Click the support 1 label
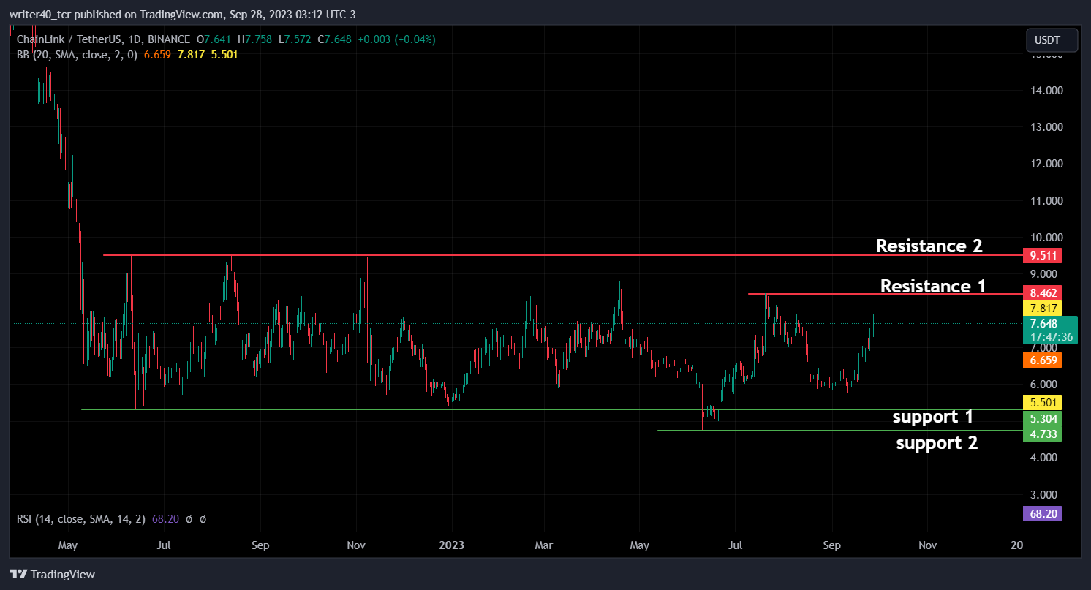The height and width of the screenshot is (590, 1091). [933, 417]
